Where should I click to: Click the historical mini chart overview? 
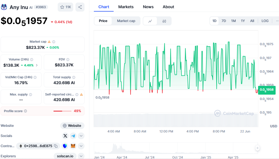176,148
